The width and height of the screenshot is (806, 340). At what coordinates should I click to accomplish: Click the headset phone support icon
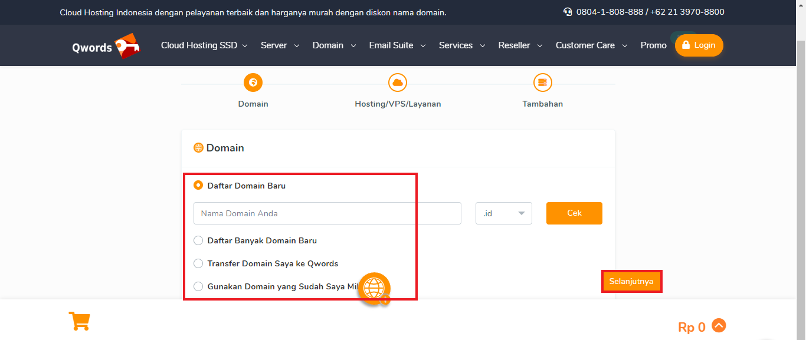(x=568, y=12)
